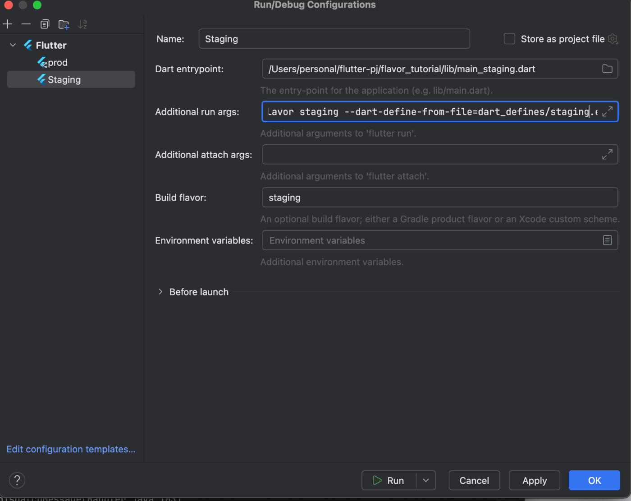Click the Flutter group label

(x=51, y=45)
